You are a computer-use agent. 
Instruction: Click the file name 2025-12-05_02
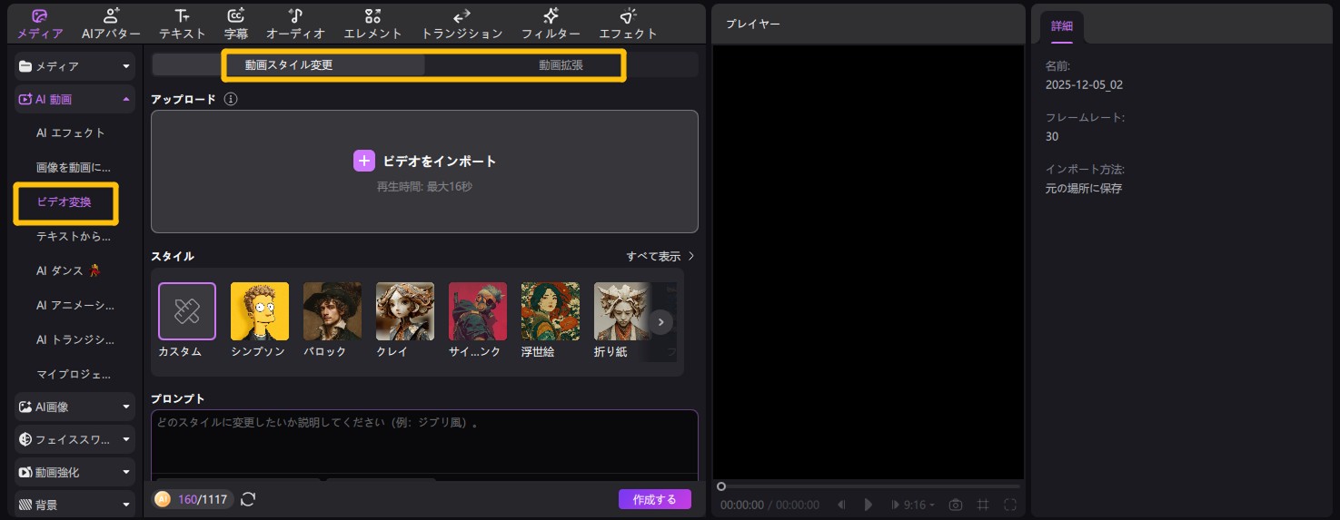(x=1085, y=85)
